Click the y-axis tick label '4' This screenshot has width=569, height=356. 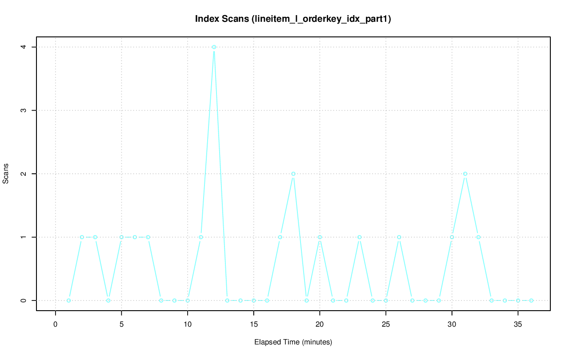tap(24, 47)
